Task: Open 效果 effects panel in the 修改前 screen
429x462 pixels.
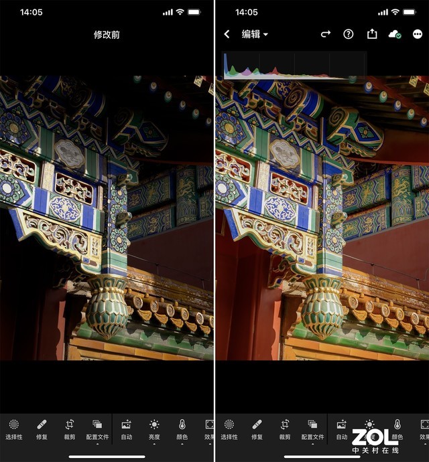Action: 208,429
